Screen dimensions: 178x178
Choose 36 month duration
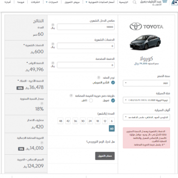[75, 121]
